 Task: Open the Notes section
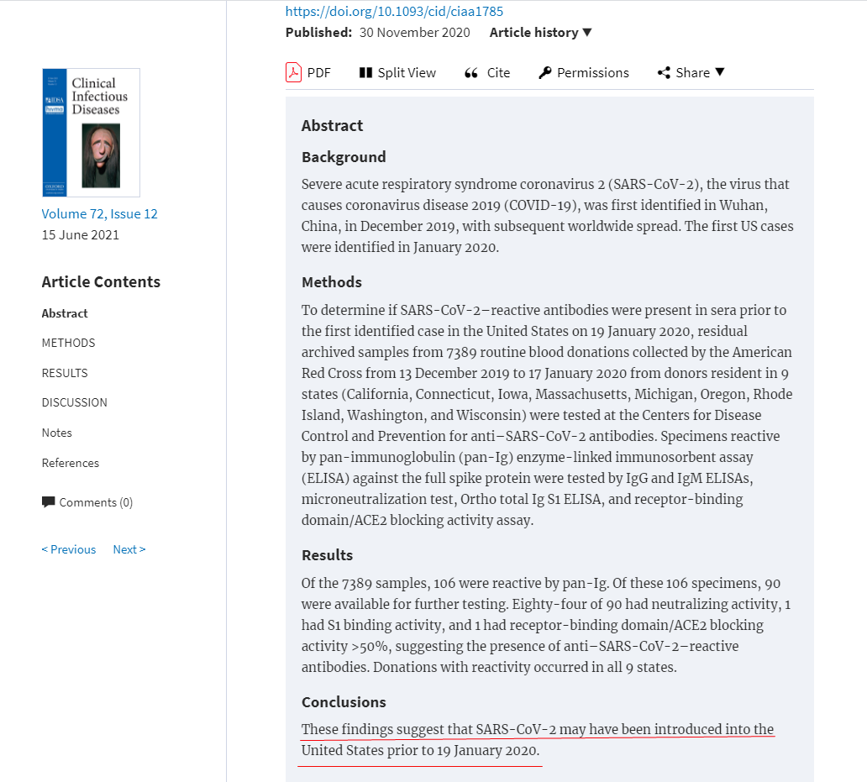[x=56, y=433]
